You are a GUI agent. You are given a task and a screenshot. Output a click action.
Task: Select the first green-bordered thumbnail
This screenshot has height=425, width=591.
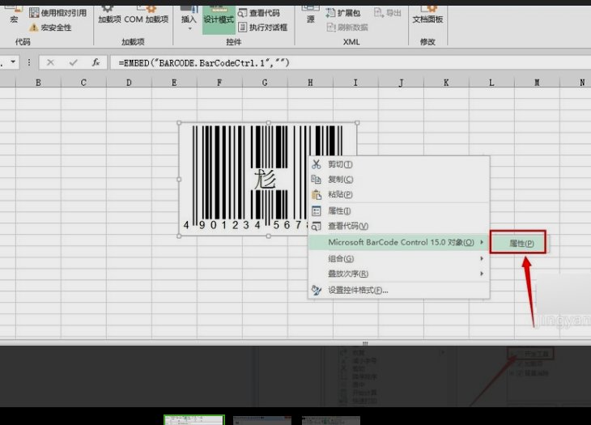pos(194,419)
